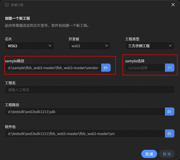Click the folder browse icon for sample路径
This screenshot has width=180, height=160.
pyautogui.click(x=106, y=68)
